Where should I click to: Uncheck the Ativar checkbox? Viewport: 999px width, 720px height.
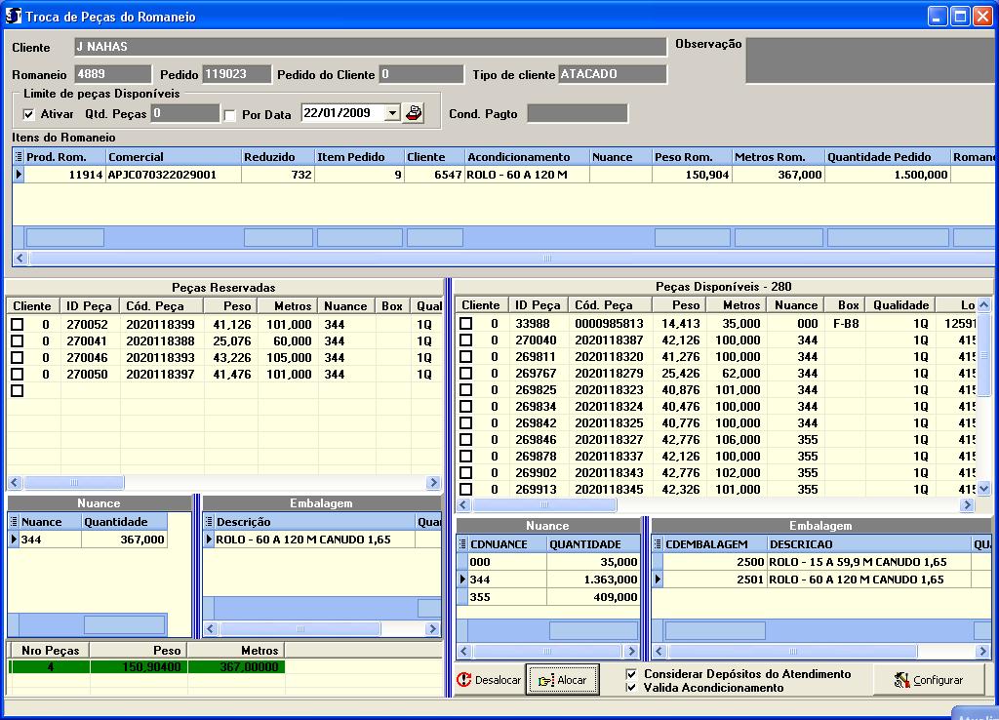[x=28, y=115]
